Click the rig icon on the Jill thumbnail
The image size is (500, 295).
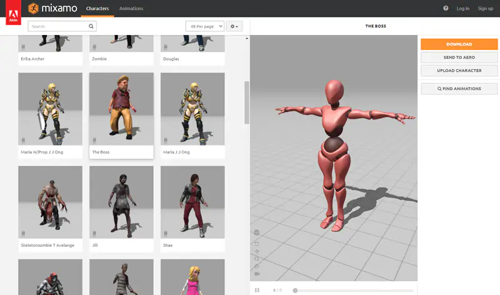[94, 234]
